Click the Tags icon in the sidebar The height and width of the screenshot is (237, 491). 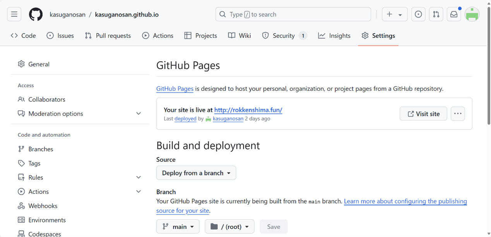(21, 163)
